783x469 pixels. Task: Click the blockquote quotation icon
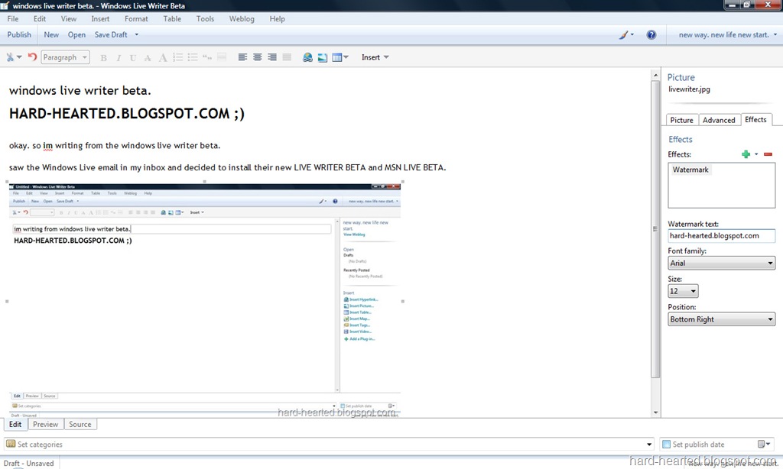click(x=207, y=57)
